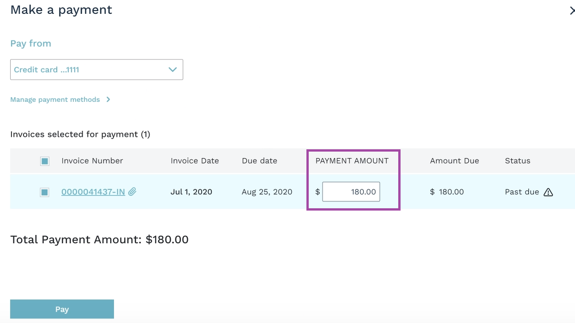The height and width of the screenshot is (323, 575).
Task: Click the PAYMENT AMOUNT column header
Action: pos(352,161)
